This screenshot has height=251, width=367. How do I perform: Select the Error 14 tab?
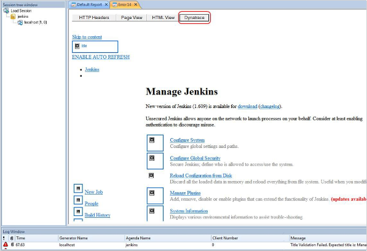(125, 5)
